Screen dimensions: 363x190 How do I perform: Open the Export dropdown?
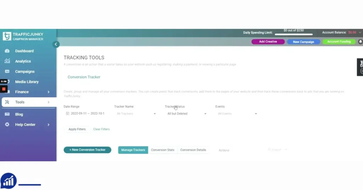[x=277, y=150]
